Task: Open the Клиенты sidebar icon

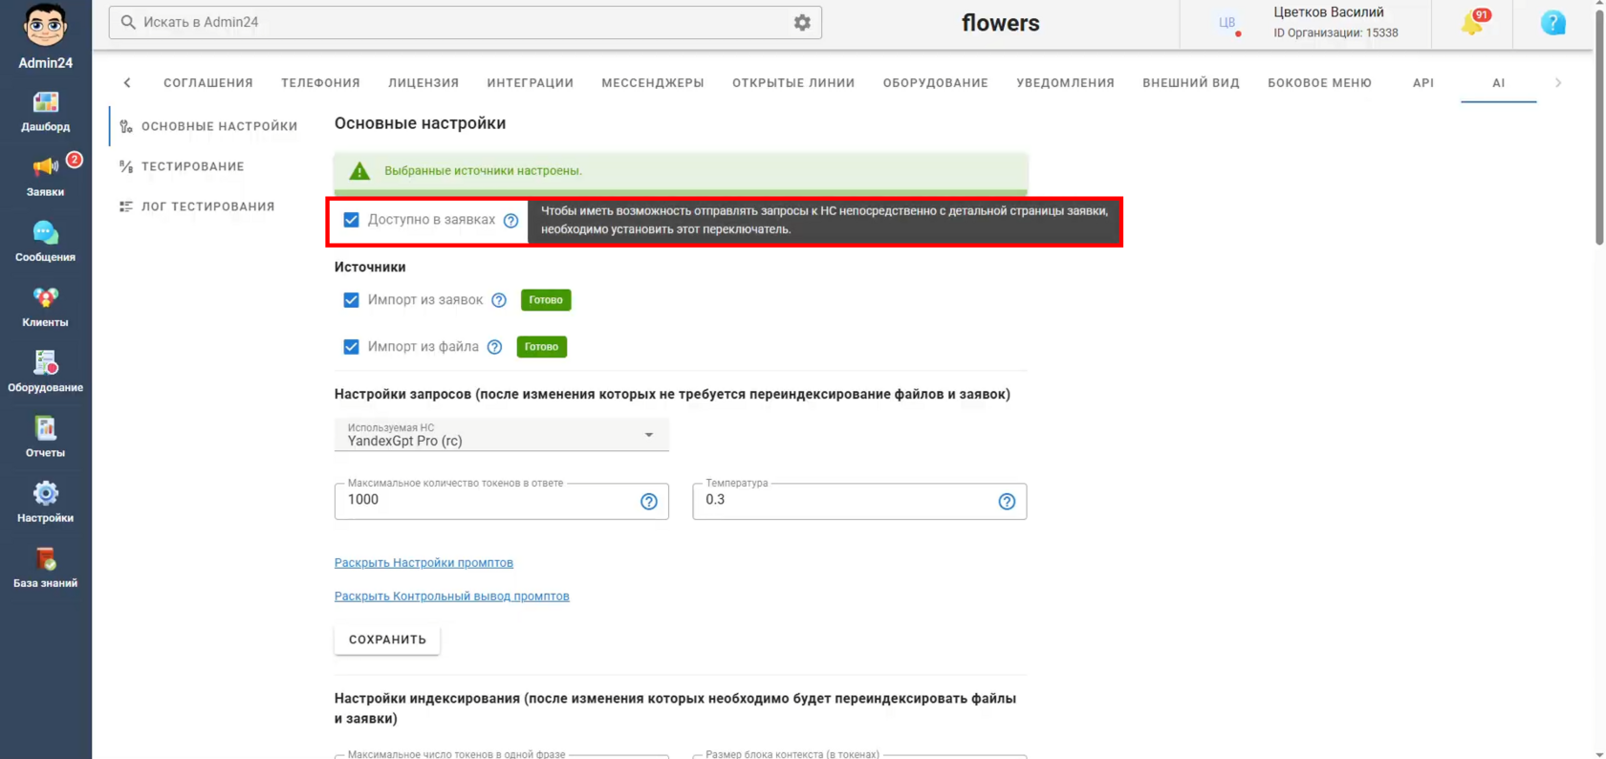Action: pyautogui.click(x=45, y=297)
